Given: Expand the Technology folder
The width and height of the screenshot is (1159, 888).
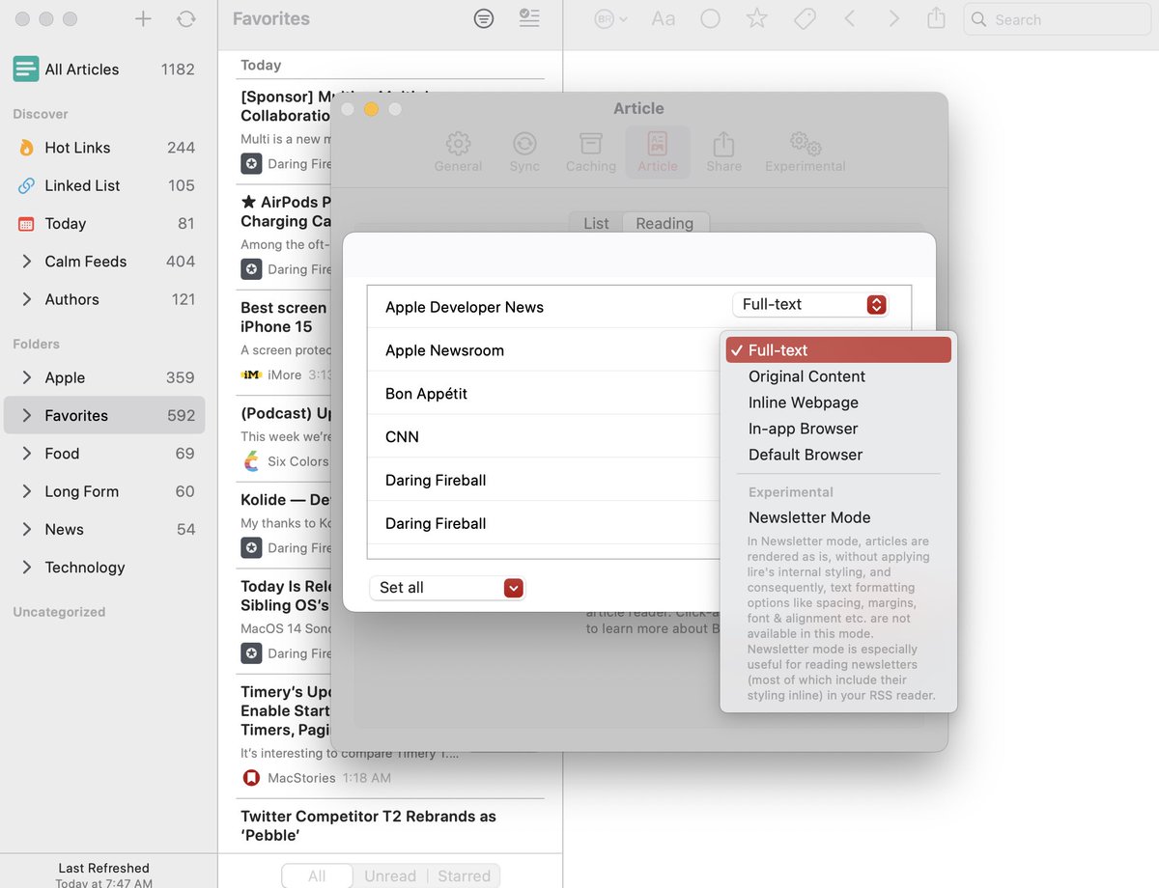Looking at the screenshot, I should click(x=26, y=568).
